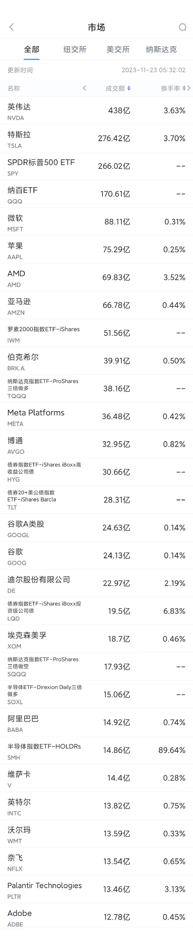Toggle sort arrows next to 成交额
193x951 pixels.
tap(129, 88)
